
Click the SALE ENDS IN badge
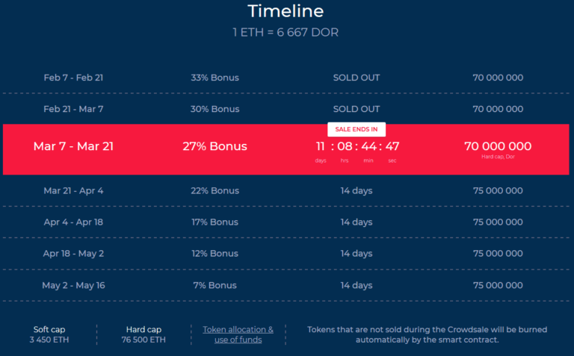[357, 129]
